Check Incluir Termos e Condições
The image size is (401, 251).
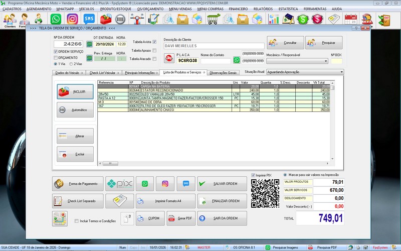[x=76, y=221]
